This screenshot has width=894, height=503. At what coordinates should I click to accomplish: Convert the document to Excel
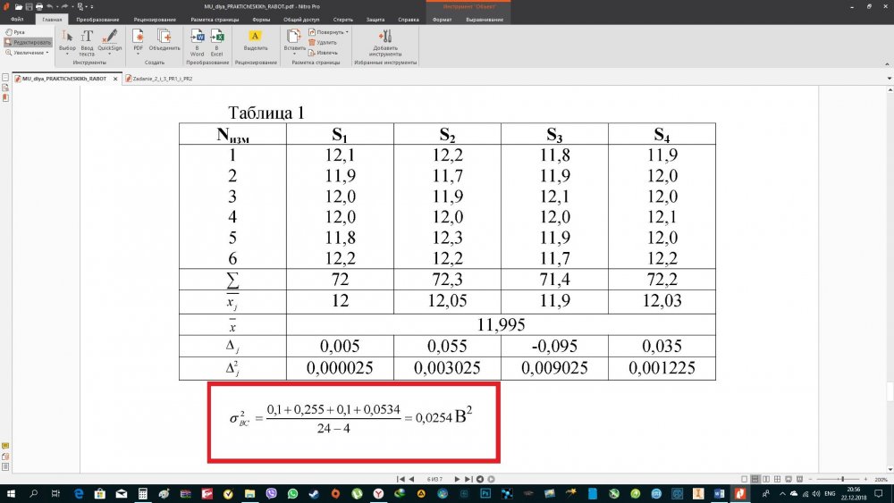[216, 42]
